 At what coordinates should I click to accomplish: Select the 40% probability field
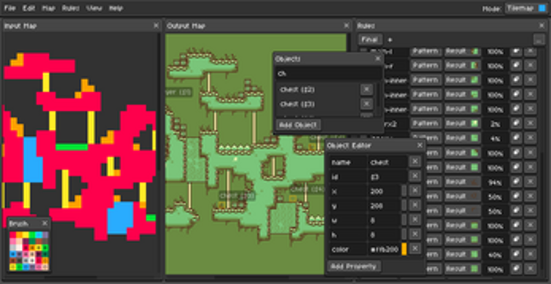point(495,254)
